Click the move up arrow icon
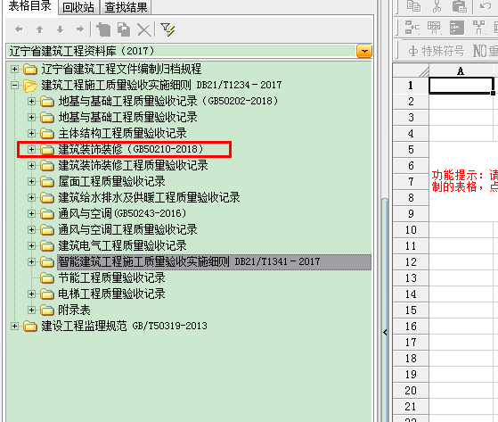This screenshot has width=498, height=422. point(39,29)
